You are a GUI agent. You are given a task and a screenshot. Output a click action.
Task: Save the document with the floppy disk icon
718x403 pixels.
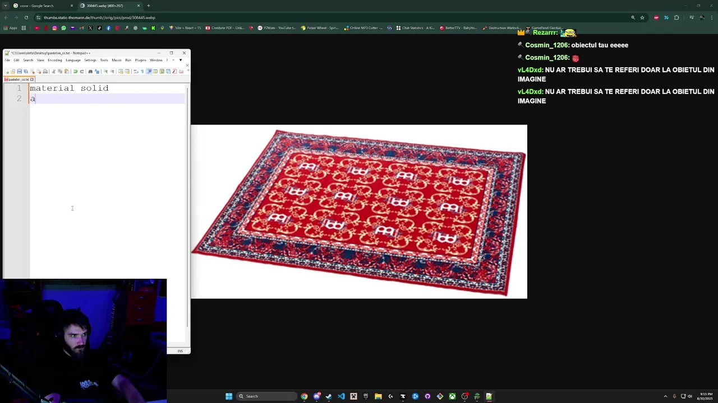(x=20, y=71)
